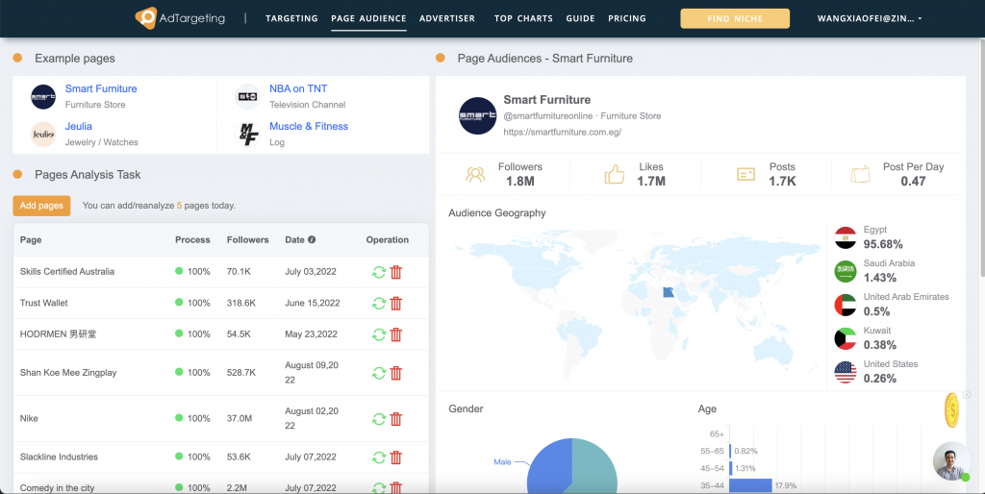Image resolution: width=985 pixels, height=494 pixels.
Task: Reanalyze the Trust Wallet page
Action: (379, 303)
